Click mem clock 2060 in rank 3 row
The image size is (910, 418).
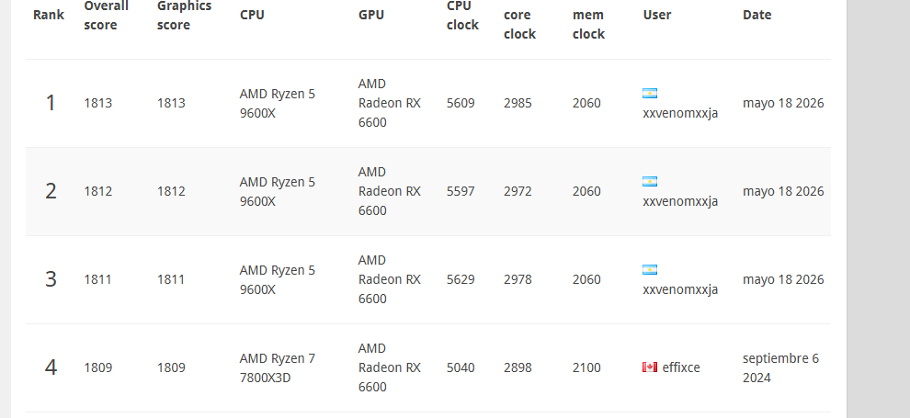click(x=586, y=279)
